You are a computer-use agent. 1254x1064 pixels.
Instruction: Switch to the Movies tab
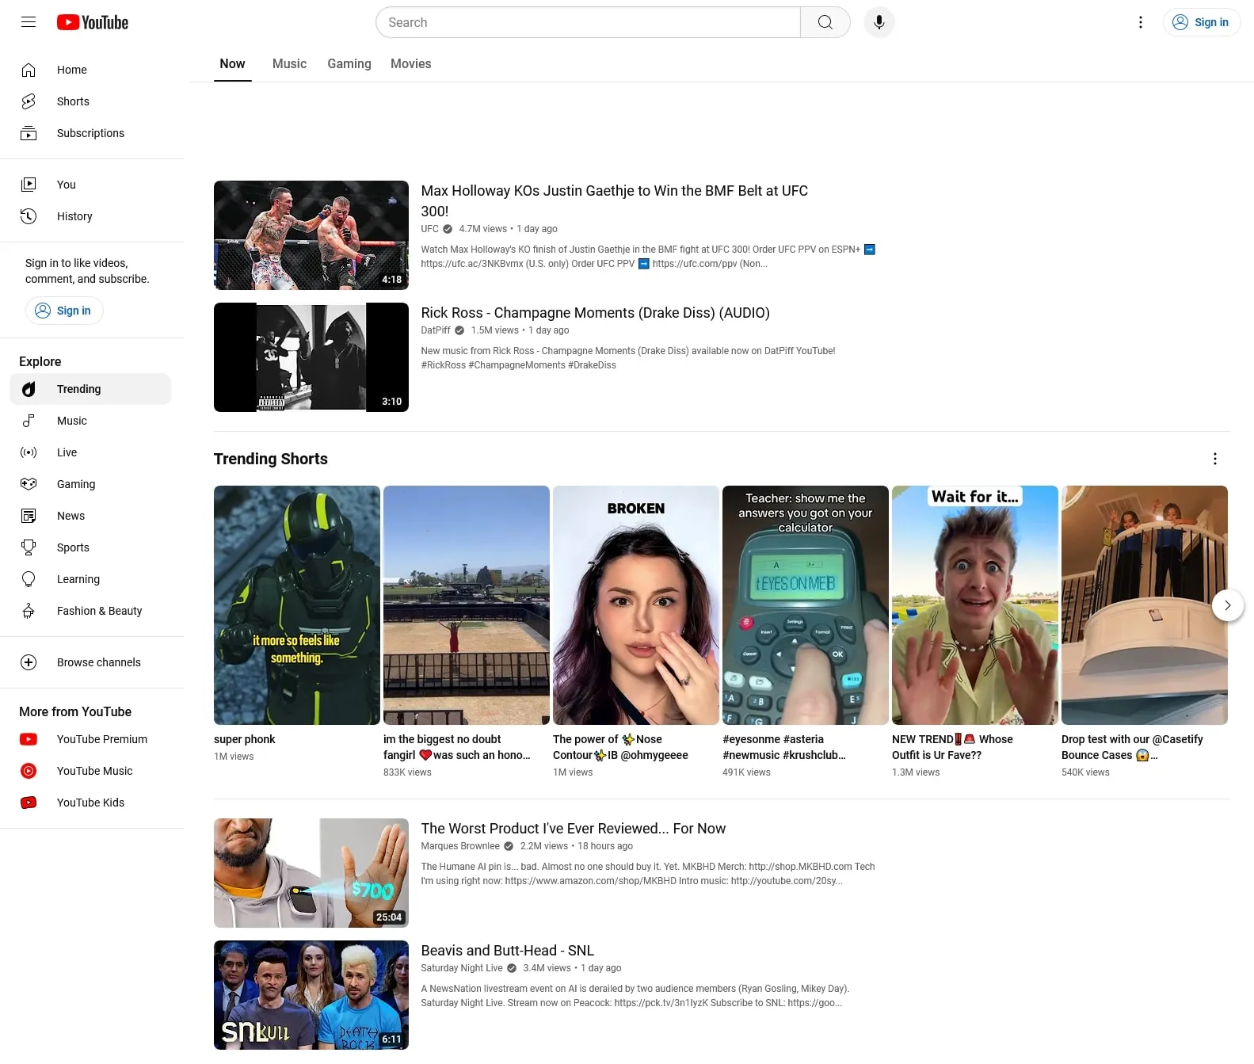tap(410, 64)
